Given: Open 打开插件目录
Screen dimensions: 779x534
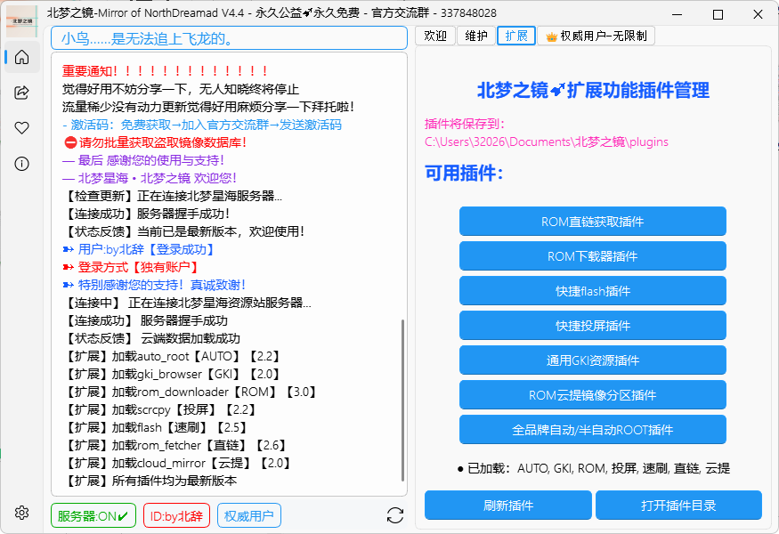Looking at the screenshot, I should point(678,505).
